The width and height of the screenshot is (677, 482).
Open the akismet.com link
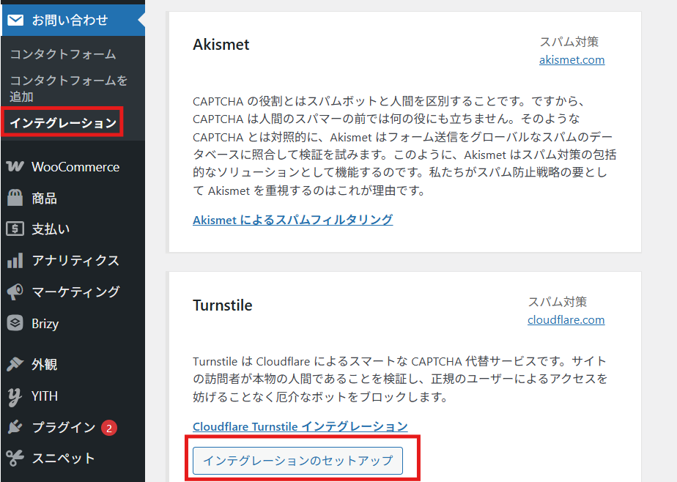(571, 60)
